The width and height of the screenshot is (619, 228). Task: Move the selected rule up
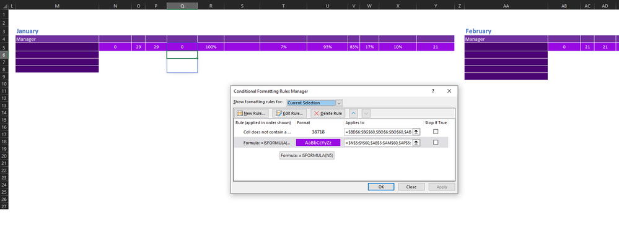[353, 114]
